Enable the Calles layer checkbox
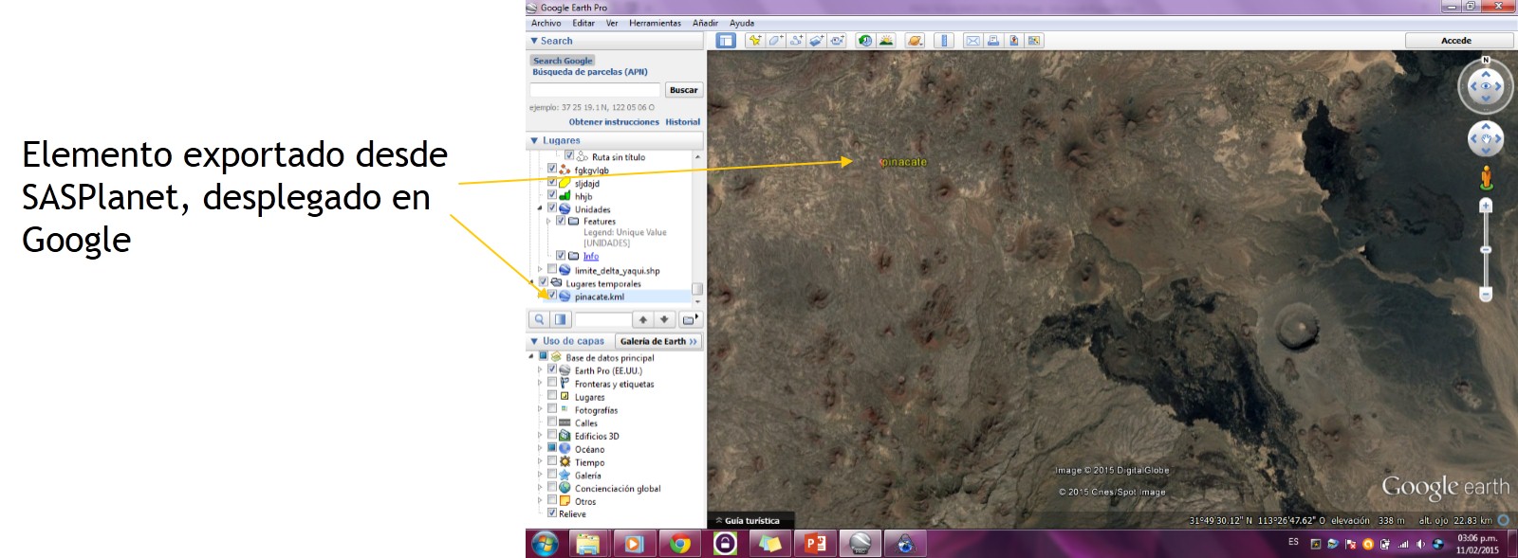The image size is (1518, 558). pos(552,423)
